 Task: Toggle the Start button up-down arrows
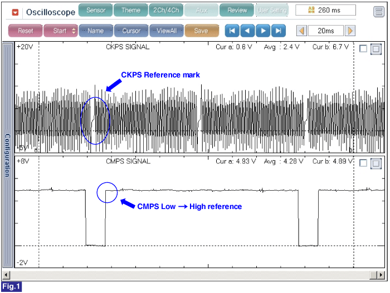pos(74,31)
